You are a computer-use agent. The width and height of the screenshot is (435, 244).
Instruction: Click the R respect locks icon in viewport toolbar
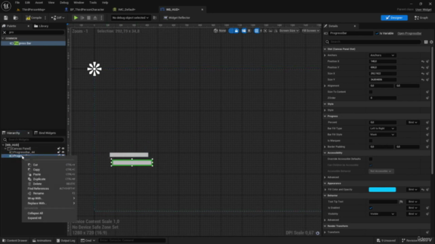click(x=249, y=30)
